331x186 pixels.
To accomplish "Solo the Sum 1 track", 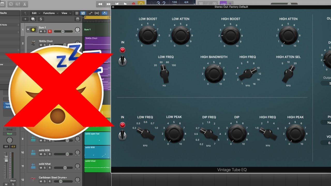I will 45,31.
